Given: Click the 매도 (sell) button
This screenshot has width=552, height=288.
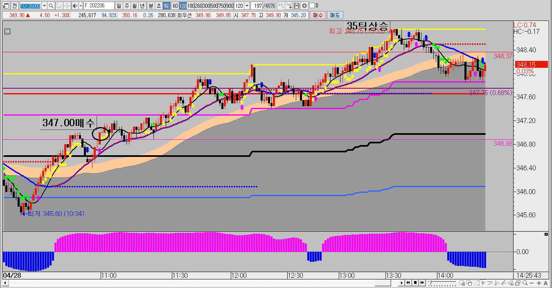Looking at the screenshot, I should click(335, 15).
